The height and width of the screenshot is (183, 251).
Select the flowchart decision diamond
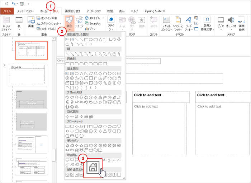click(x=77, y=127)
